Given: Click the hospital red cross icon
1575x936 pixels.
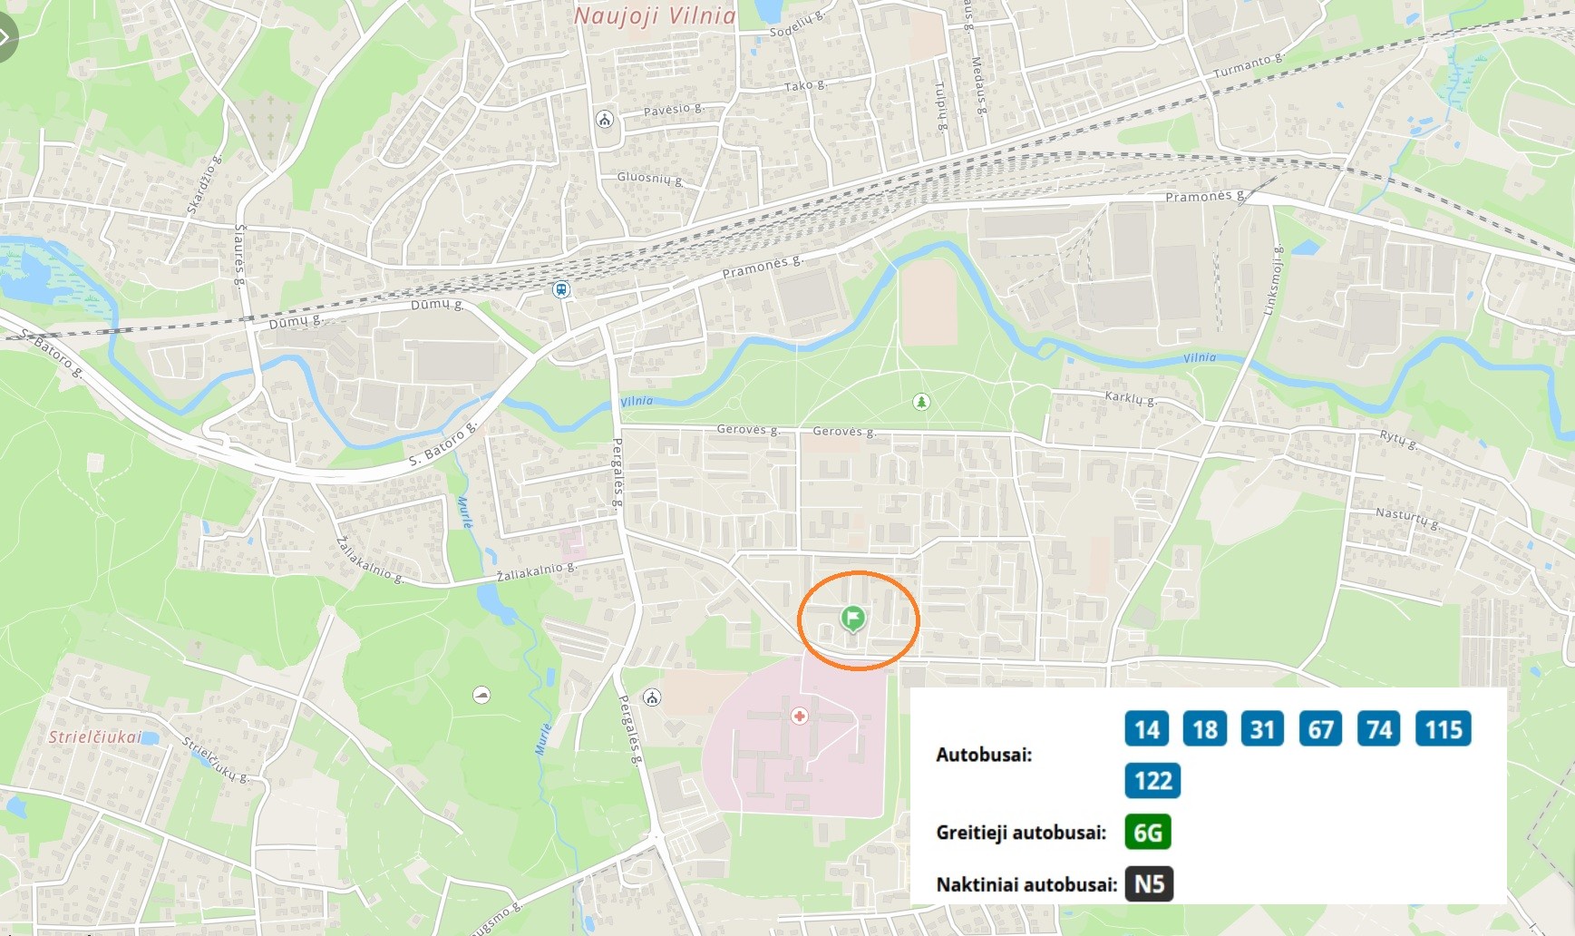Looking at the screenshot, I should coord(799,717).
